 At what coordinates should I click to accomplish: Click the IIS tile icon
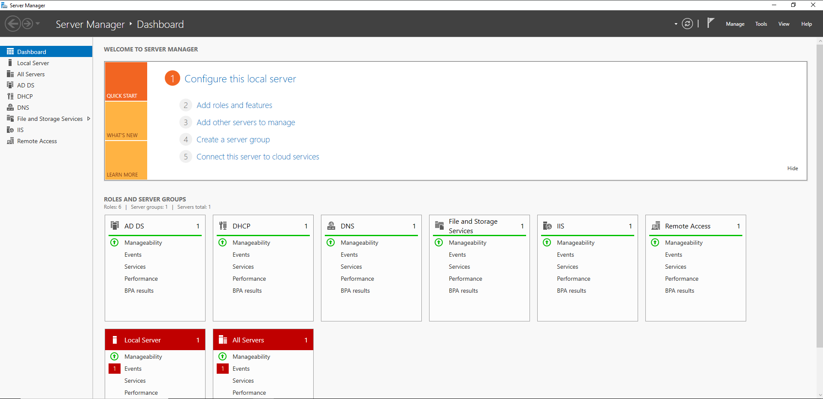[548, 225]
